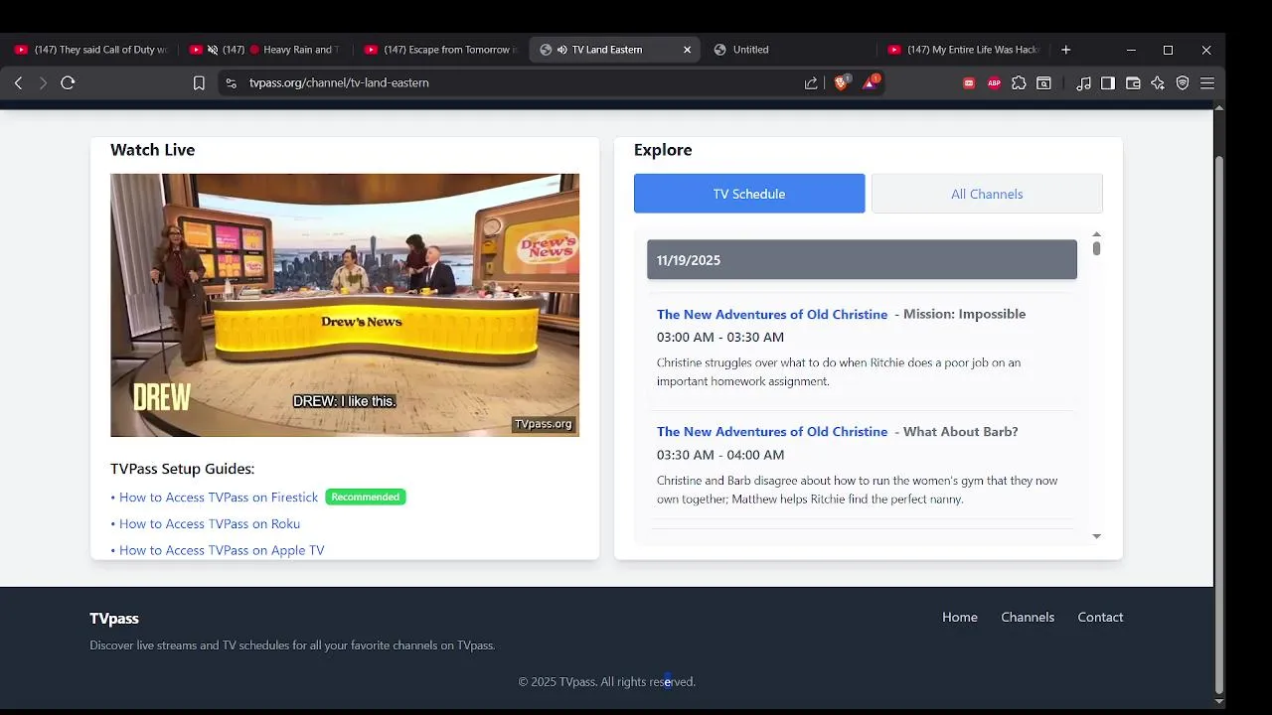
Task: Click the Contact footer link
Action: (1100, 617)
